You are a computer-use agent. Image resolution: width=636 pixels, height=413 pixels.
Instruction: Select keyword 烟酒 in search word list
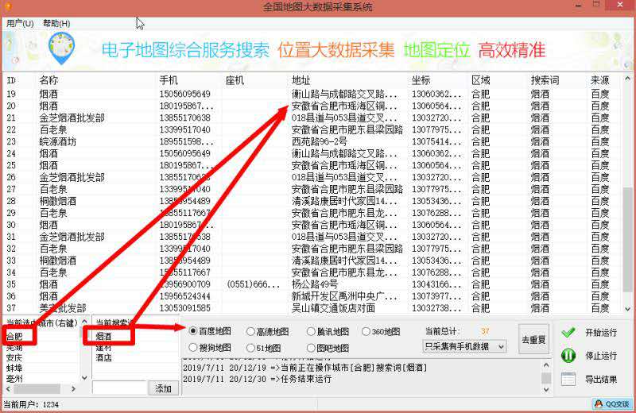point(104,337)
